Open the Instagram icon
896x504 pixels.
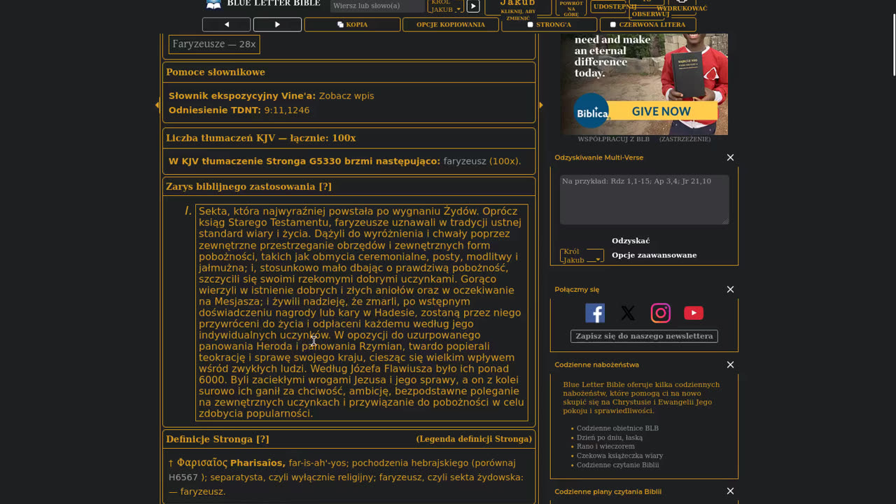pyautogui.click(x=660, y=313)
